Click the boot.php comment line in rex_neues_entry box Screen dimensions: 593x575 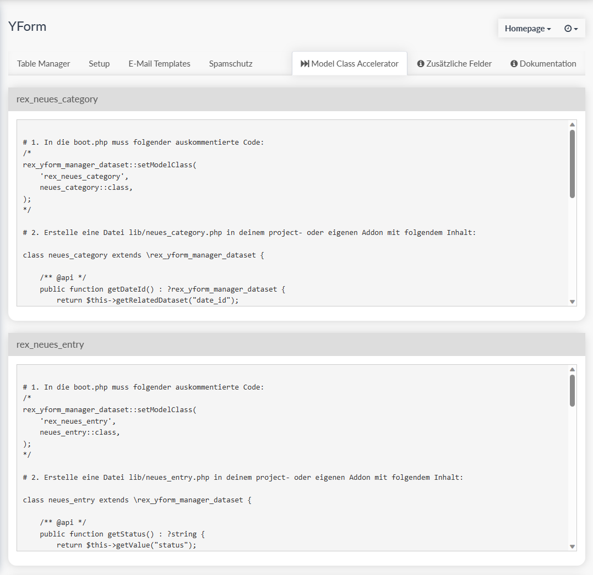pyautogui.click(x=143, y=387)
